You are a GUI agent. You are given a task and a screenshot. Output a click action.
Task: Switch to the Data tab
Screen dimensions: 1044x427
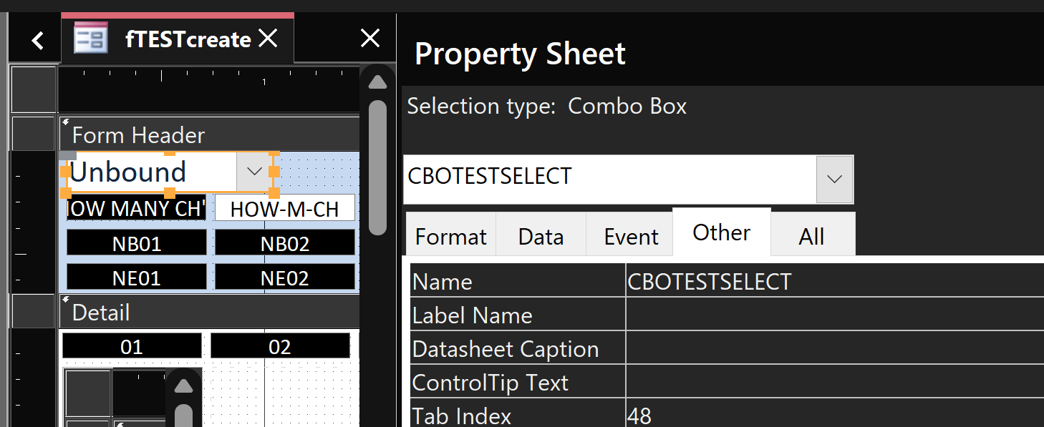tap(541, 237)
